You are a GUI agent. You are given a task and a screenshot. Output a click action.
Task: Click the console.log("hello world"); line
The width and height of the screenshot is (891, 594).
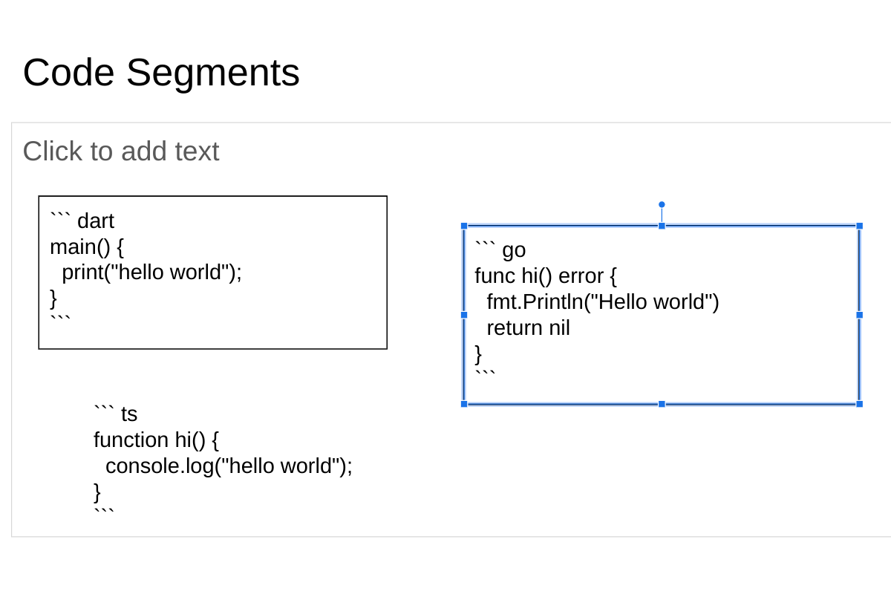(229, 466)
